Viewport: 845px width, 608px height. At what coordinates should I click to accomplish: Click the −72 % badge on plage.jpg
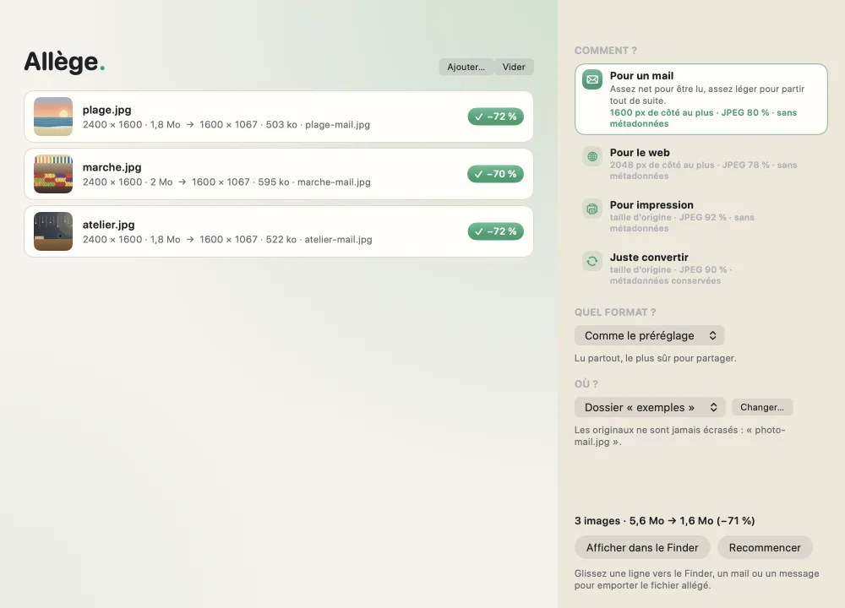coord(495,117)
